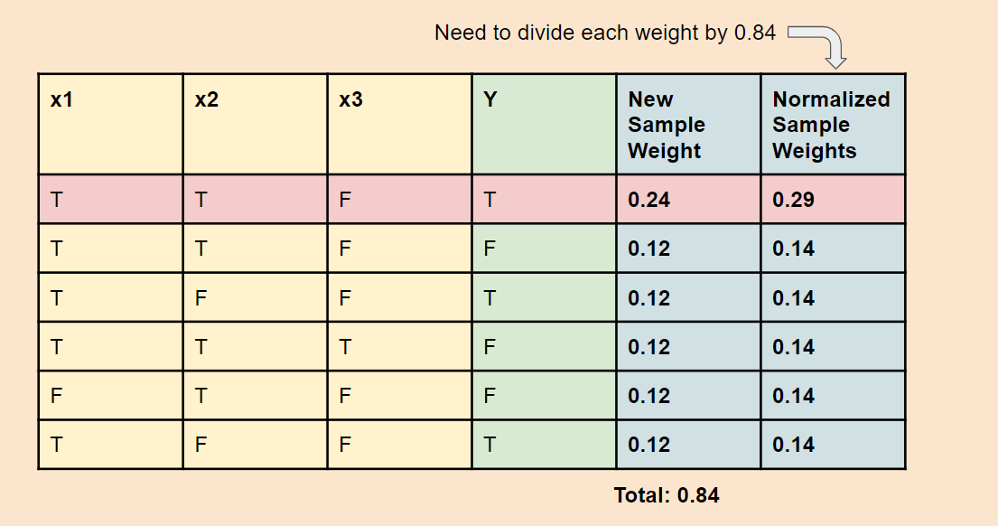The width and height of the screenshot is (998, 526).
Task: Click the last row's normalized weight 0.14
Action: [x=833, y=445]
